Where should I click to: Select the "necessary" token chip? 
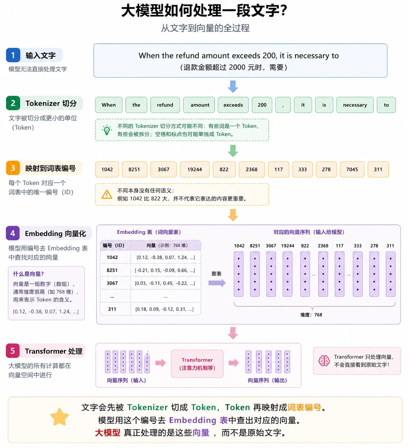coord(355,105)
